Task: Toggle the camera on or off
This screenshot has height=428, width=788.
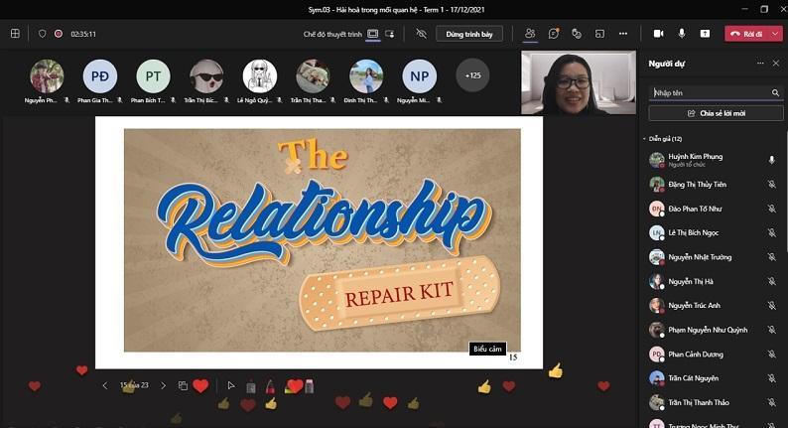Action: coord(659,33)
